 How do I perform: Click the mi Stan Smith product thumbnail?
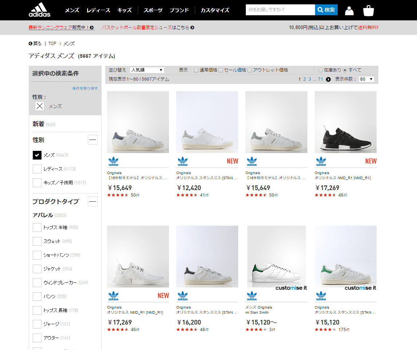(276, 256)
